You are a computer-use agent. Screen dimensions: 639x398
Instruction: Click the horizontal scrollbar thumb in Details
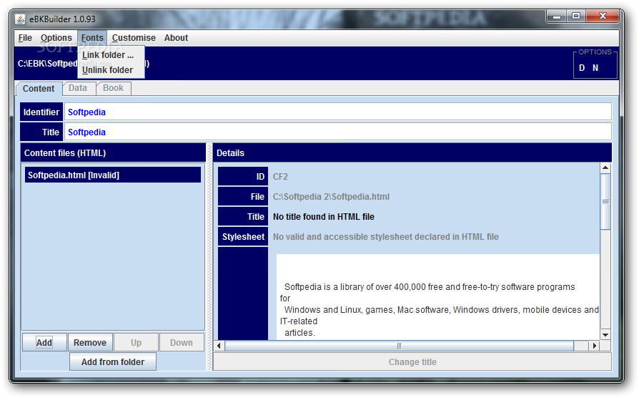[400, 346]
